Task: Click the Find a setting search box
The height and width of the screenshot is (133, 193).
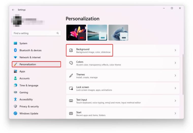Action: coord(35,33)
